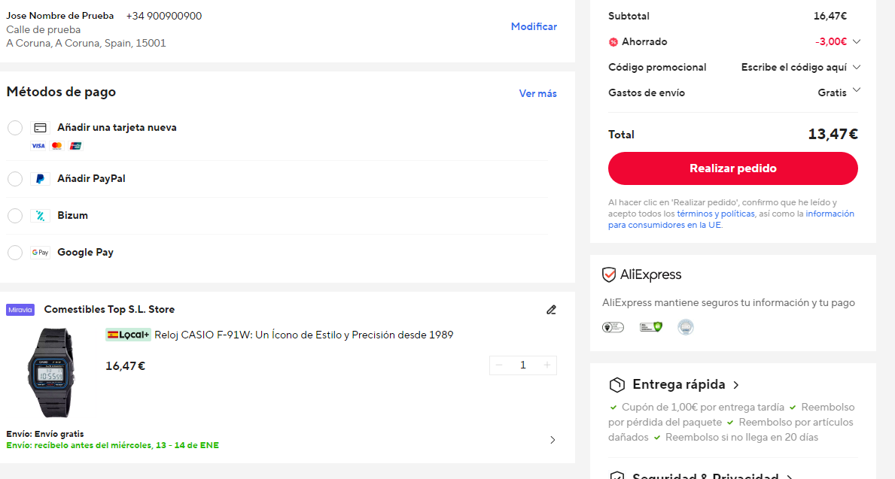Click the Bizum logo icon

(40, 216)
